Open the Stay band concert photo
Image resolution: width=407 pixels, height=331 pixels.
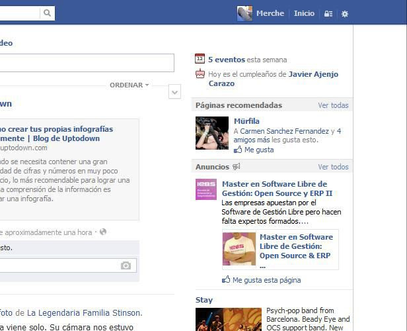(x=229, y=320)
